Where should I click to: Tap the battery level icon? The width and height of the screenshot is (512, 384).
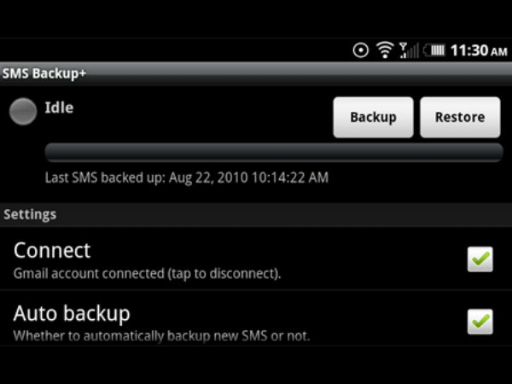pos(434,51)
